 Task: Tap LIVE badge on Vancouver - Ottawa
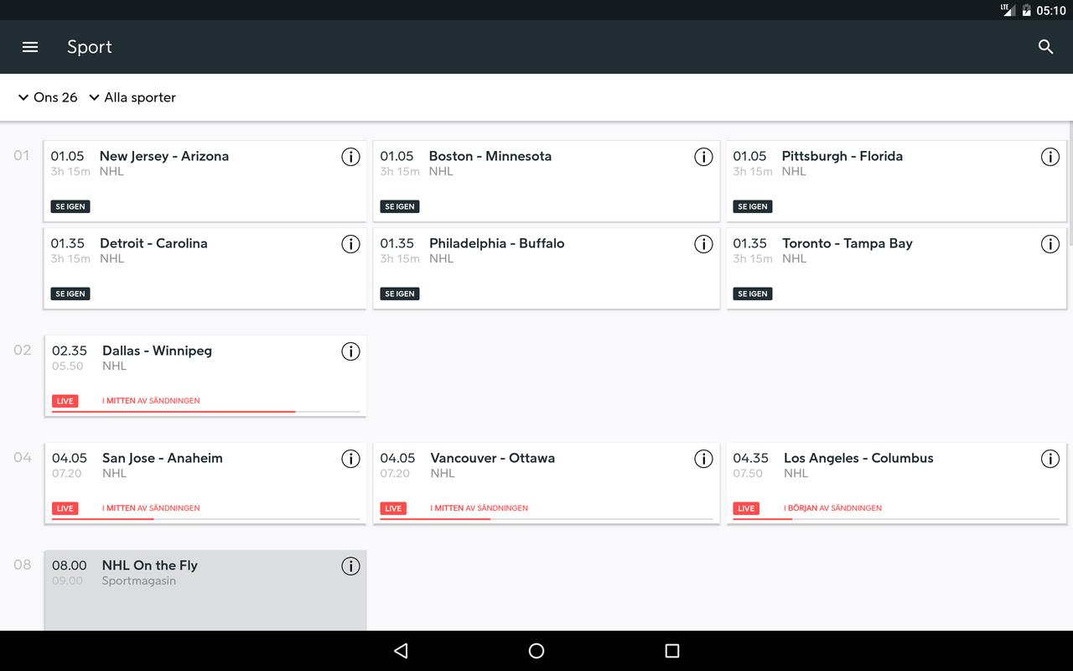[x=393, y=508]
